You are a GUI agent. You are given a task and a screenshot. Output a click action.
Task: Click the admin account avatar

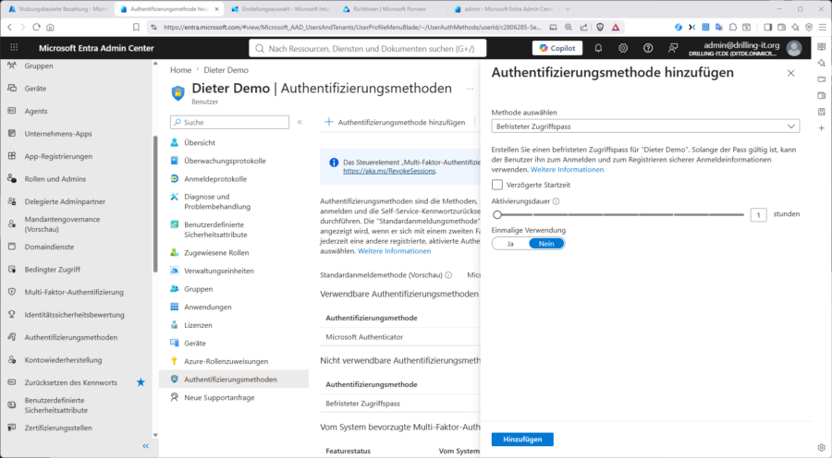pyautogui.click(x=794, y=48)
